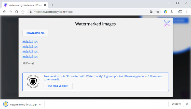Go back with the browser back arrow
The width and height of the screenshot is (191, 109).
5,12
